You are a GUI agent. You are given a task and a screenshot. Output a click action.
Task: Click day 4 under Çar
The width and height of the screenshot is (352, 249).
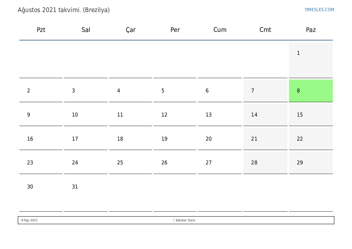coord(131,91)
